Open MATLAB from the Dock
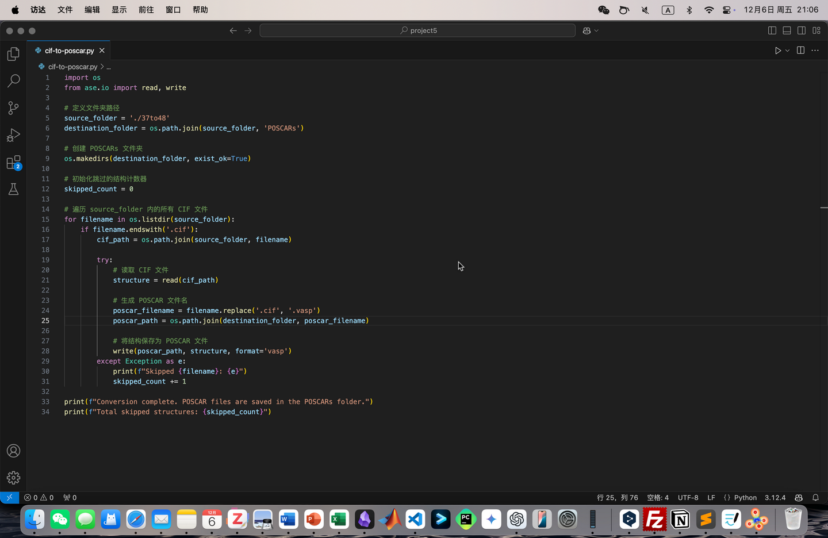 point(390,520)
